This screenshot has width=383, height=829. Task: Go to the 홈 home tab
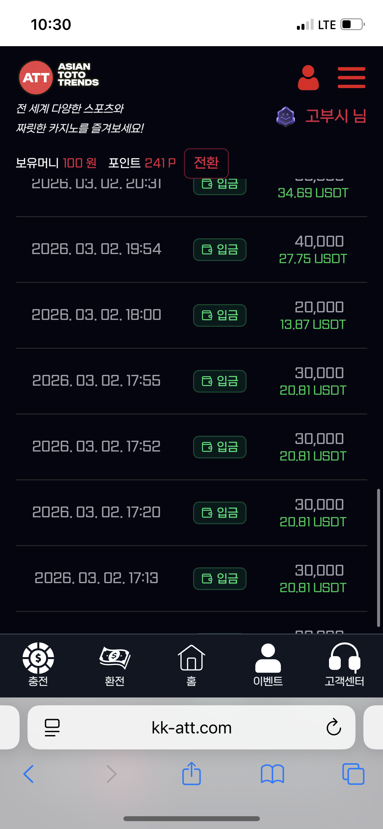pyautogui.click(x=191, y=665)
